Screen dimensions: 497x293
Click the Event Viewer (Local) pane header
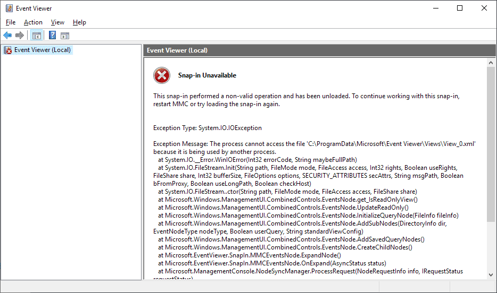319,50
